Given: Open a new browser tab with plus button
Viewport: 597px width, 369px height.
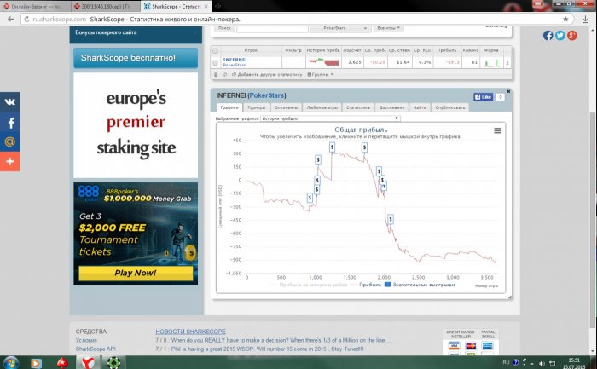Looking at the screenshot, I should pos(218,7).
